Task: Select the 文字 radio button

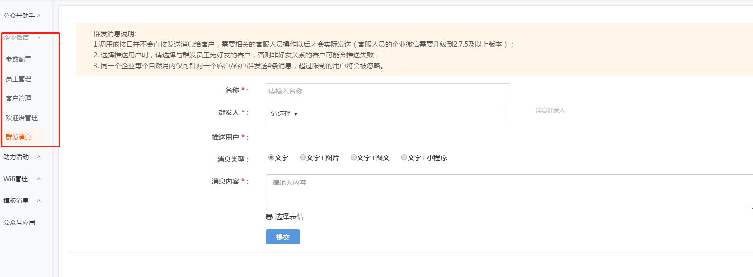Action: (x=271, y=158)
